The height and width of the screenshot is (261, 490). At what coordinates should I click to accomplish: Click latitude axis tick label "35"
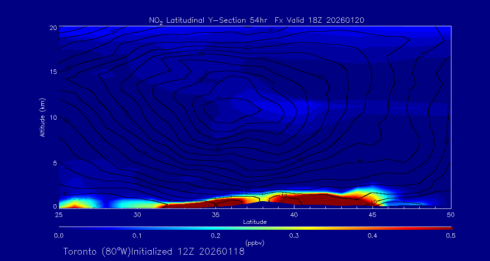[x=216, y=215]
